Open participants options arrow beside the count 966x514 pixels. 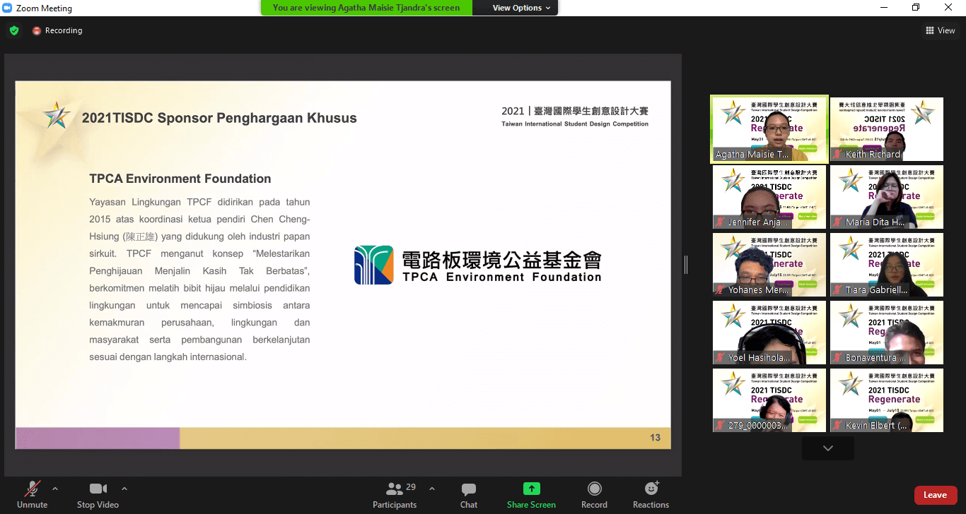[432, 488]
